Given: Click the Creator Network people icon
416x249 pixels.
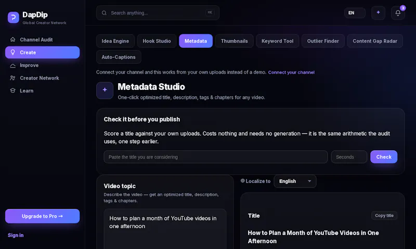Looking at the screenshot, I should 12,78.
